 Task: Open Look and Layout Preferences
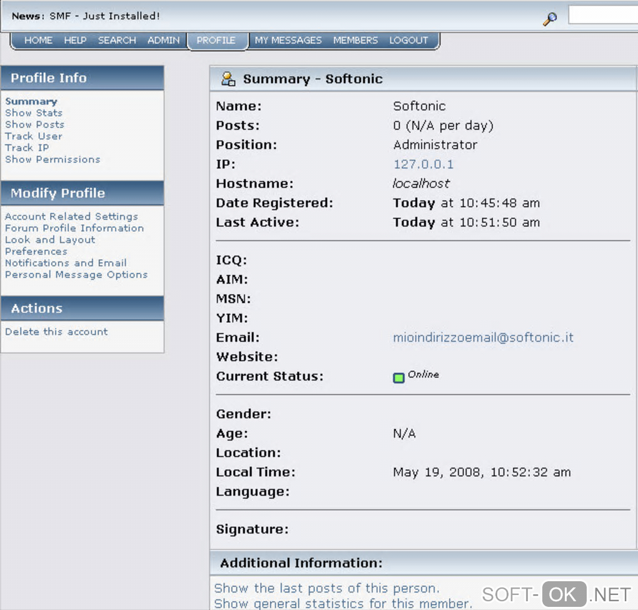point(50,245)
